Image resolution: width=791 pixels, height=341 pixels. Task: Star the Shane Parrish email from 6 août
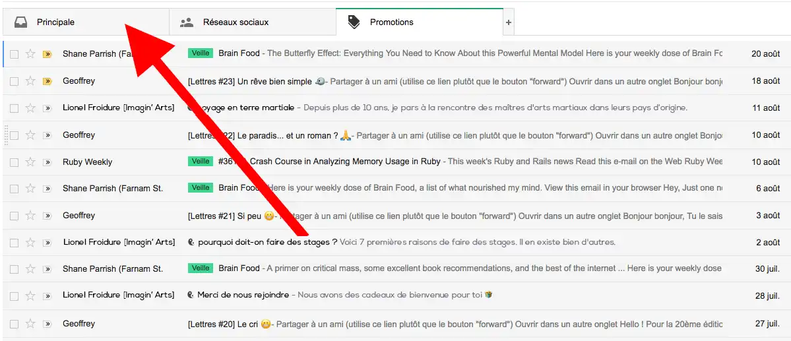[x=30, y=188]
